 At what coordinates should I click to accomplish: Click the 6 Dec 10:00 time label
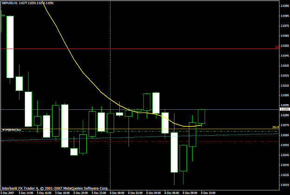208,193
